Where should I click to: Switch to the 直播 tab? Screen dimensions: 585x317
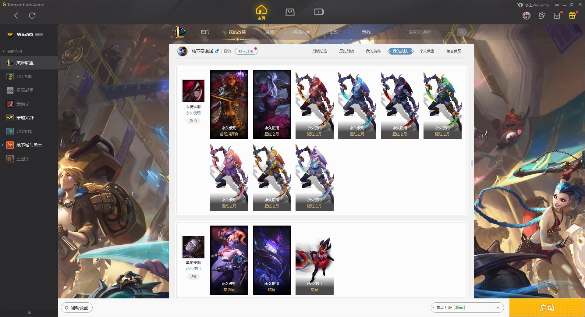click(269, 32)
